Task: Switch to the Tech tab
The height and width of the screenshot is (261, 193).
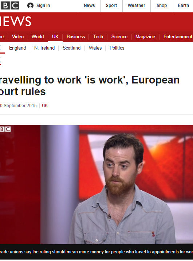Action: [98, 36]
